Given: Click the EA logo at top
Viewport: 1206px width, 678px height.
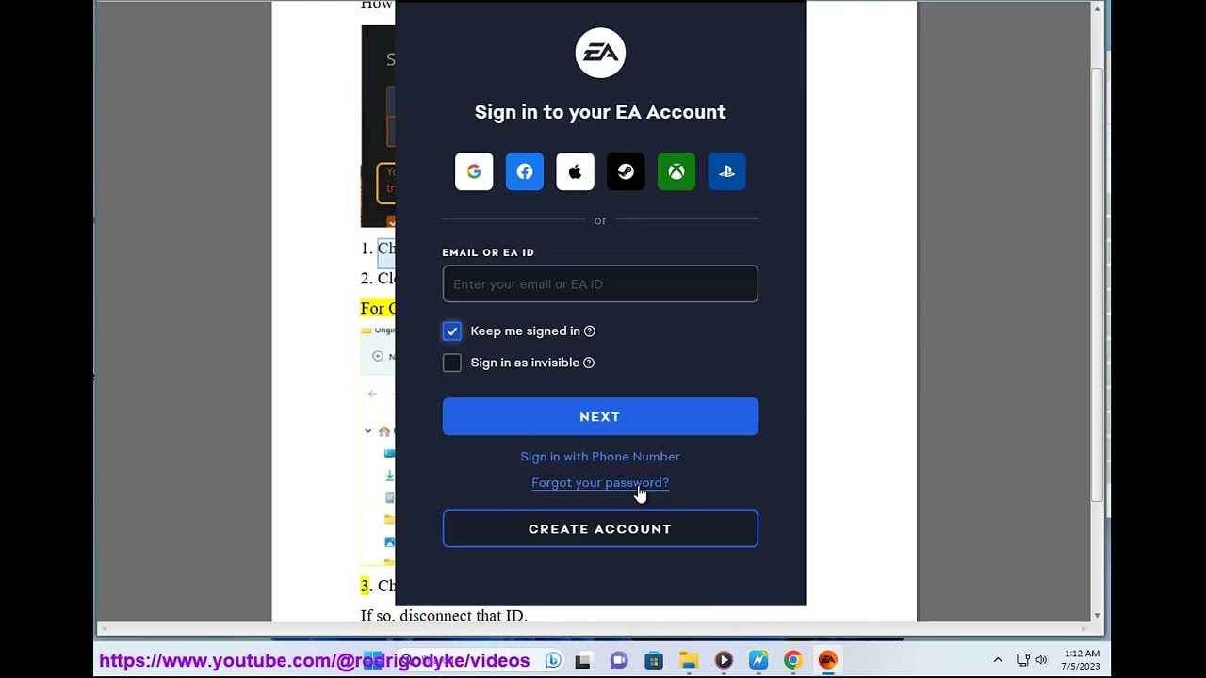Looking at the screenshot, I should [x=600, y=53].
